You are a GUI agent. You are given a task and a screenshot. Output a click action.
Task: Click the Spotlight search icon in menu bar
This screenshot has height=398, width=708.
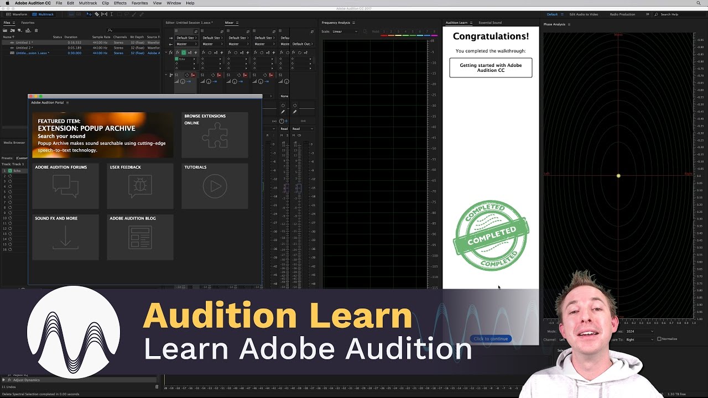pyautogui.click(x=698, y=3)
